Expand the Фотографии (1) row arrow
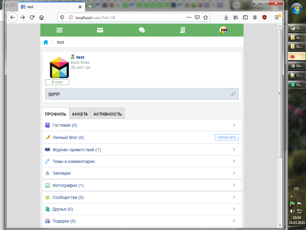This screenshot has height=230, width=306. [234, 185]
